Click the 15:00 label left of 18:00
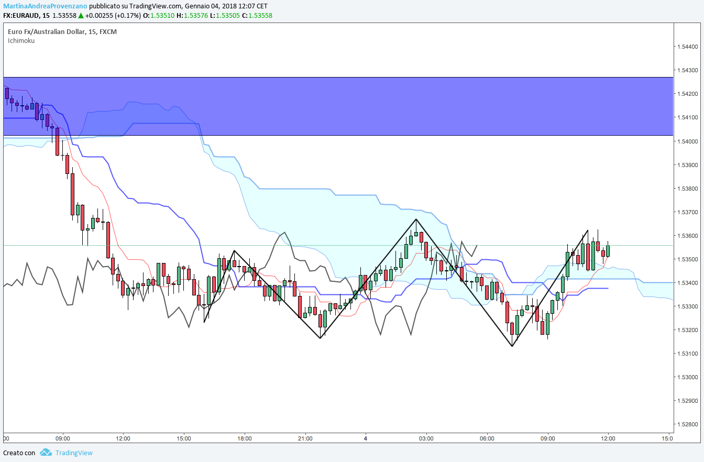Viewport: 704px width, 462px height. point(184,437)
